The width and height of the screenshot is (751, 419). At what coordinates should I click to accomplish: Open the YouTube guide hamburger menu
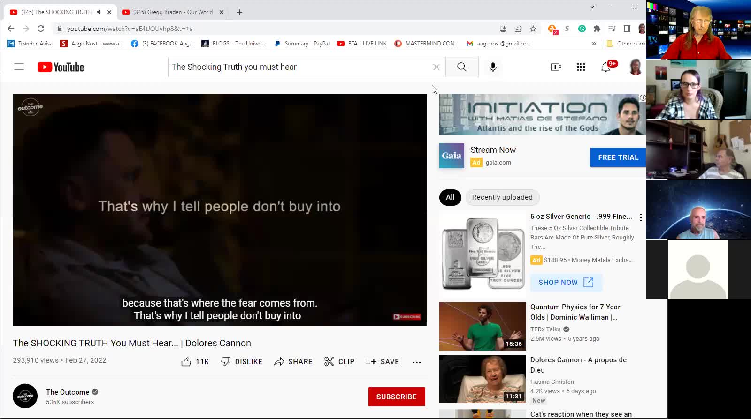coord(19,67)
